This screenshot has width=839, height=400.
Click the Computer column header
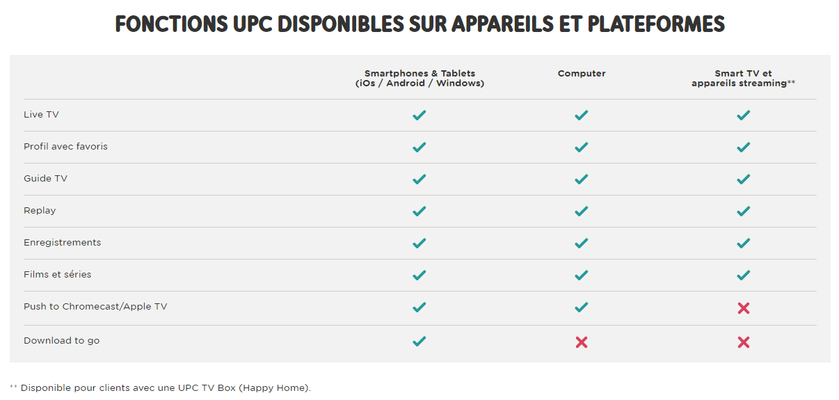pyautogui.click(x=582, y=74)
